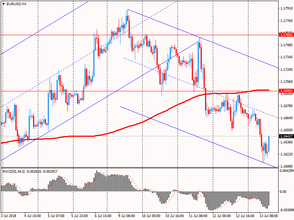
Task: Select the latest blue candle at 1.16427
Action: 269,144
